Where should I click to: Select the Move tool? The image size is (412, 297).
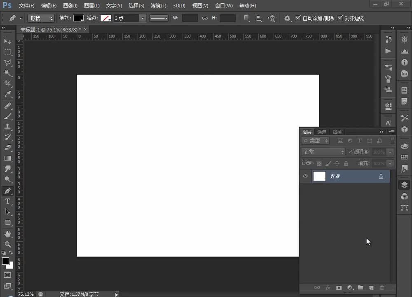click(x=7, y=41)
